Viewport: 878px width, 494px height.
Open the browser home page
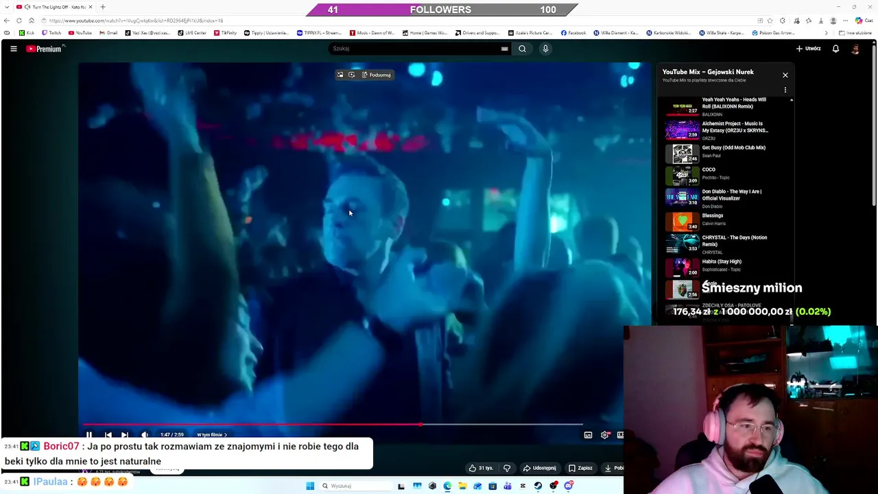[32, 21]
